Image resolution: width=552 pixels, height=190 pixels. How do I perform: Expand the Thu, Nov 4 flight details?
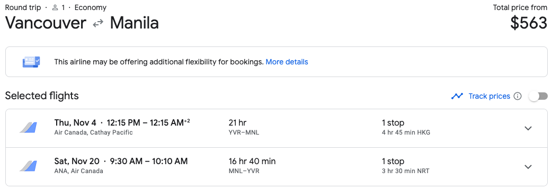[x=528, y=128]
